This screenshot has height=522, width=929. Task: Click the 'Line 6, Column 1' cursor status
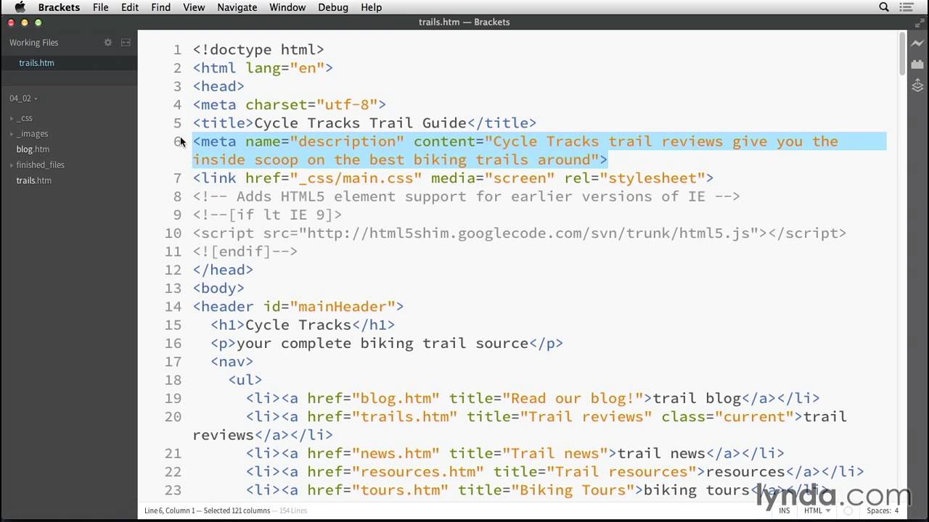pos(171,510)
